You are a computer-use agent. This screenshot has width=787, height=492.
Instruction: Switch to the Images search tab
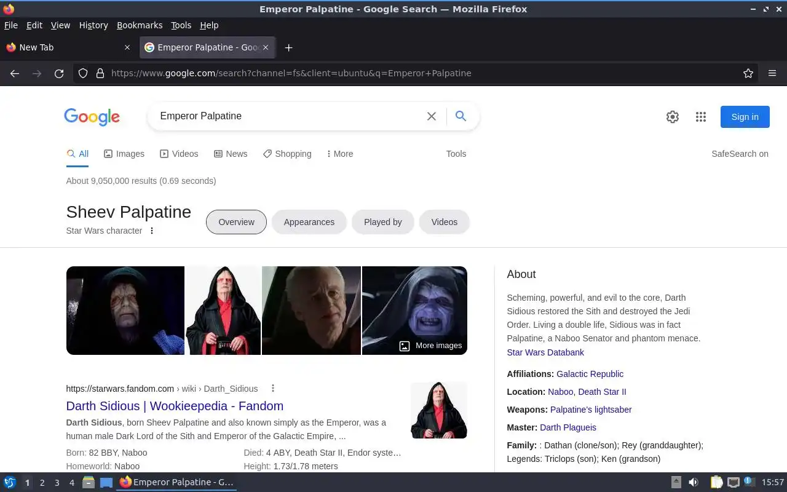point(124,154)
